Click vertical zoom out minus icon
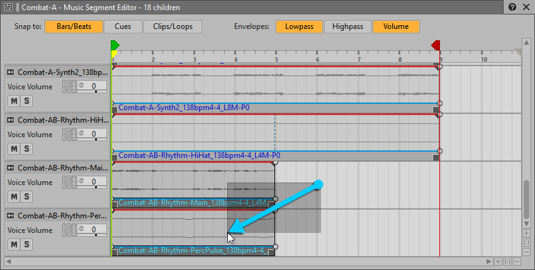 click(526, 252)
